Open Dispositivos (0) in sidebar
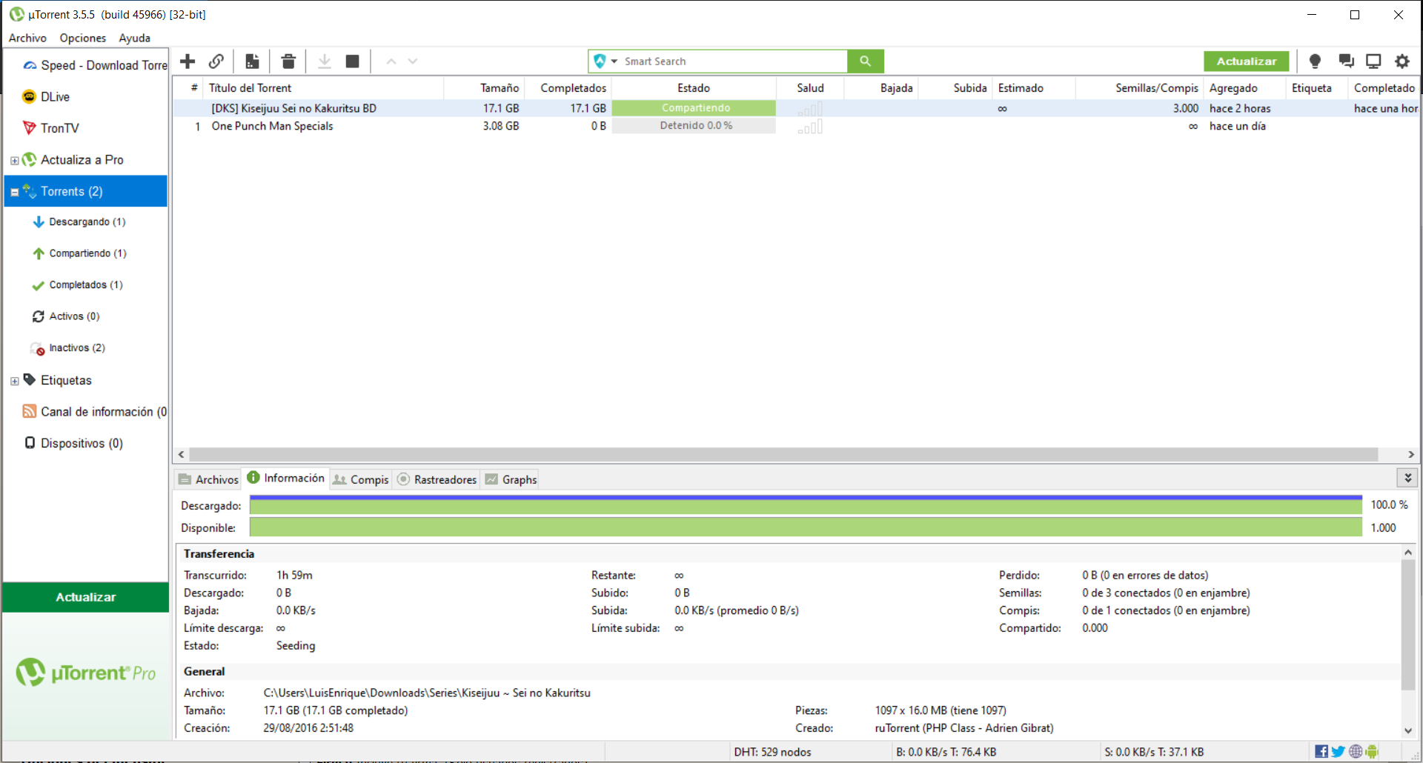Viewport: 1423px width, 763px height. 73,443
